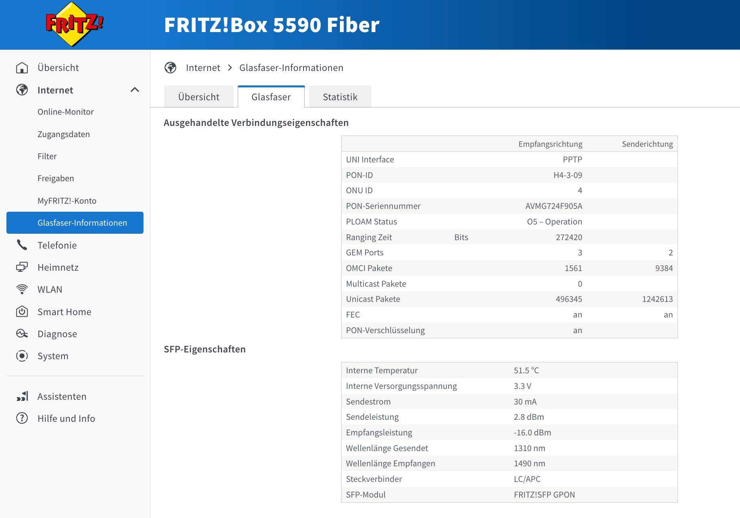Click the Sendeleistung value 2.8 dBm
This screenshot has height=518, width=740.
tap(529, 417)
